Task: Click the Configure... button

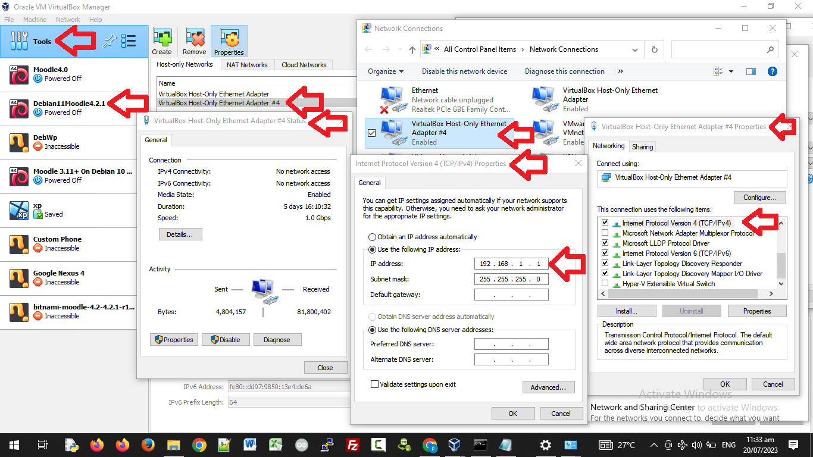Action: [760, 198]
